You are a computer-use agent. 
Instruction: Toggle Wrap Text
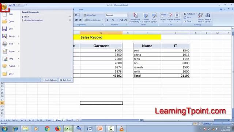pyautogui.click(x=90, y=15)
